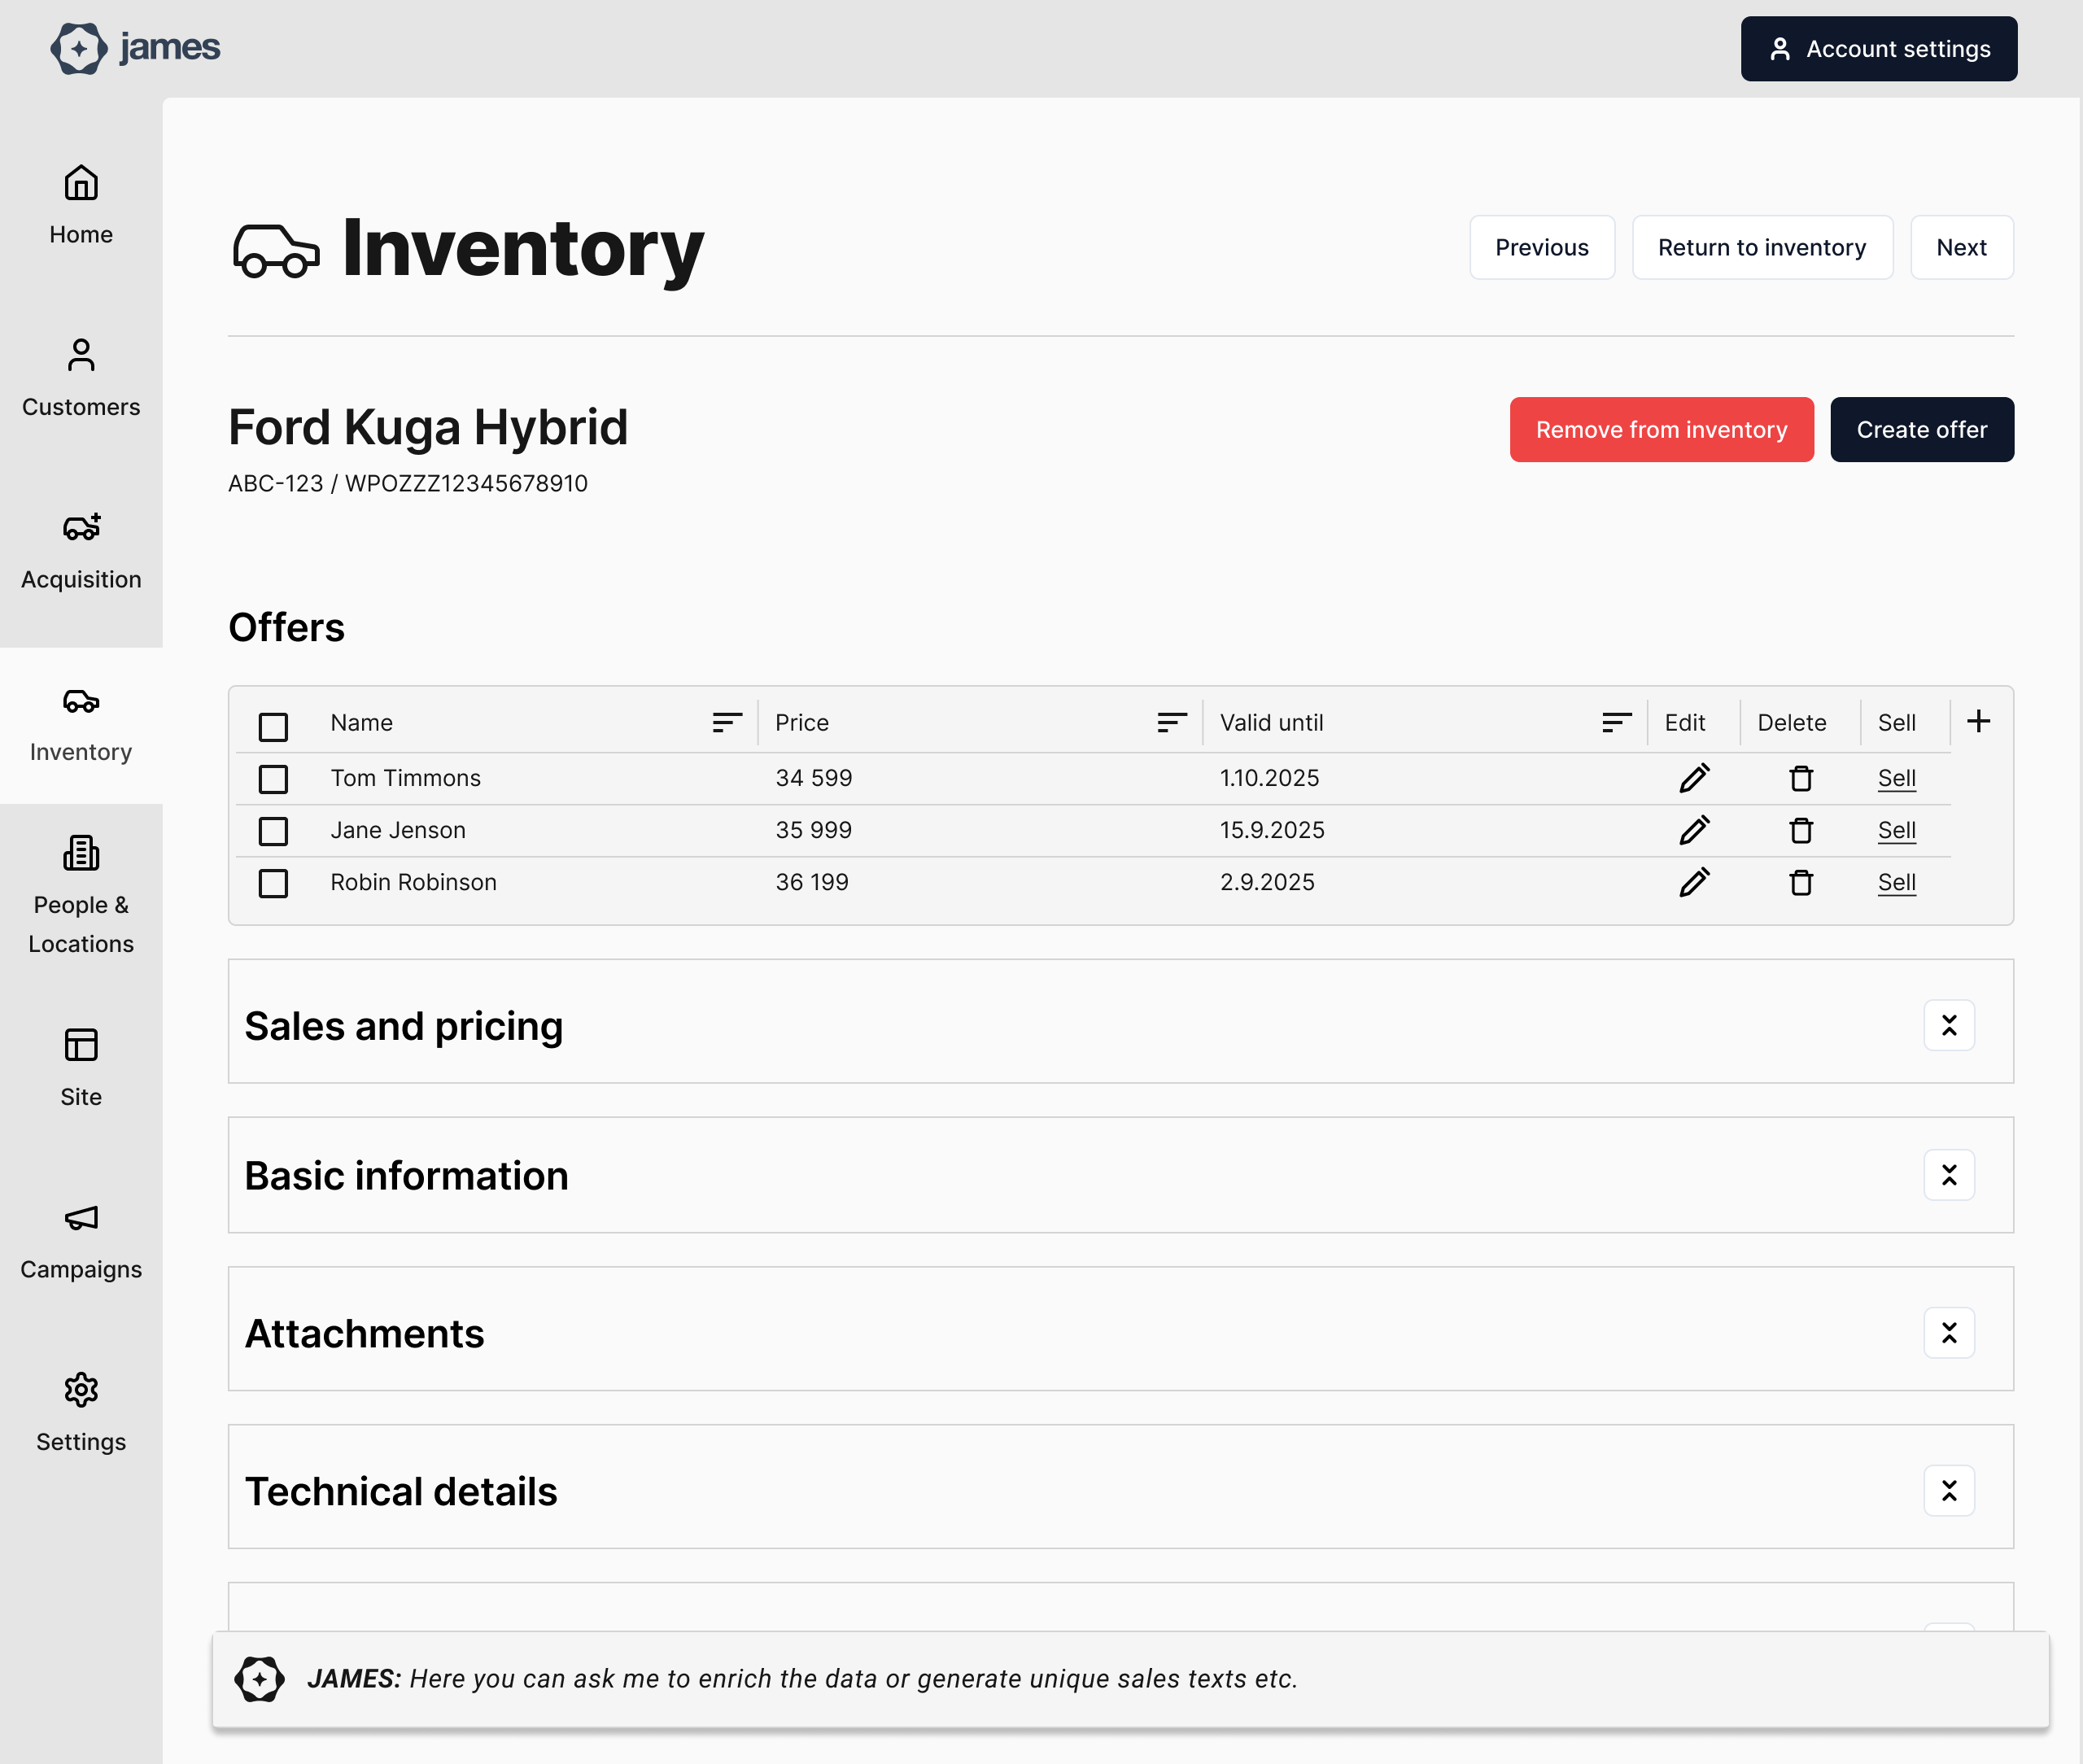Edit Jane Jenson offer pencil icon
The image size is (2083, 1764).
[x=1694, y=830]
